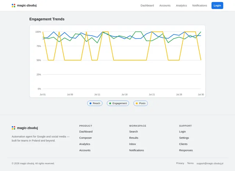Click the magic-zbuduj logo icon in footer
235x171 pixels.
point(14,128)
